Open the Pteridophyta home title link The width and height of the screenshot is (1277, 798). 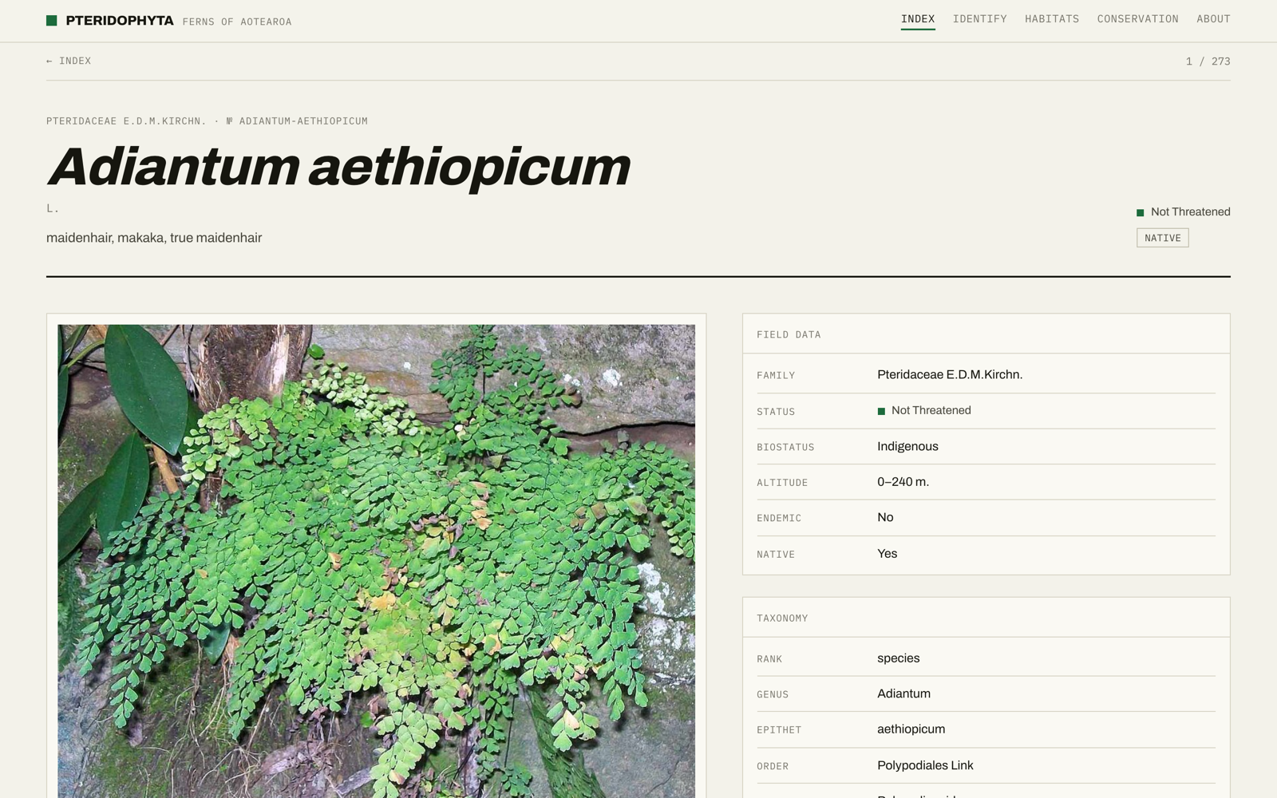click(x=120, y=21)
